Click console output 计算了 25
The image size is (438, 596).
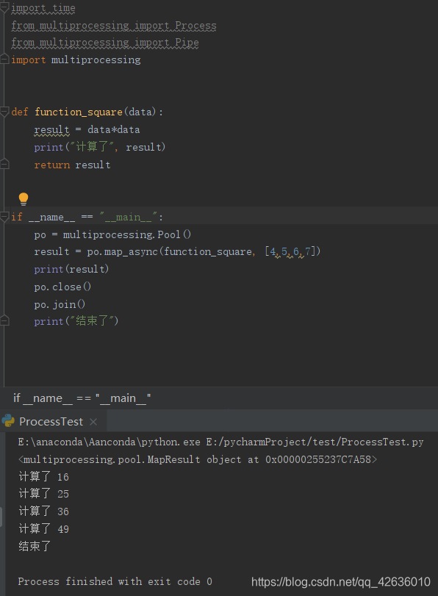pos(43,494)
